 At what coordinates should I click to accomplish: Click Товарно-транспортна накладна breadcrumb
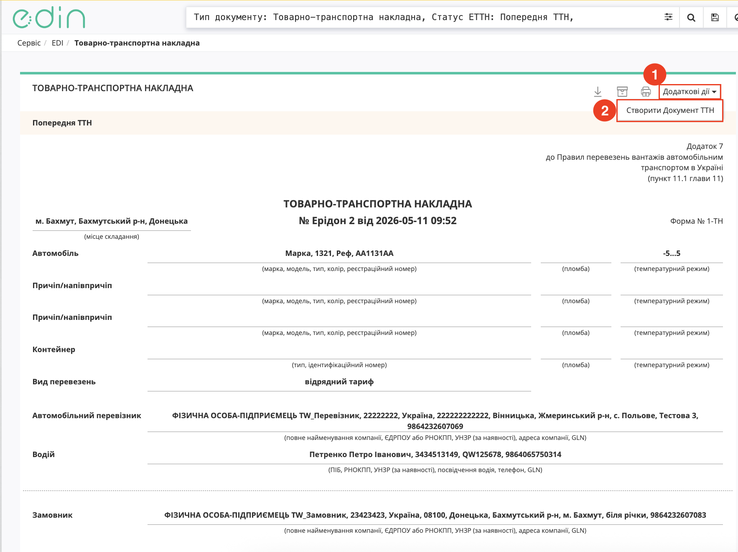137,43
